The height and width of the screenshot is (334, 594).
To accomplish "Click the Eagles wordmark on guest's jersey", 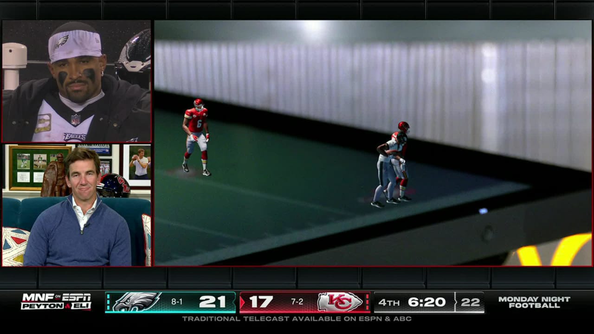I will (x=74, y=137).
